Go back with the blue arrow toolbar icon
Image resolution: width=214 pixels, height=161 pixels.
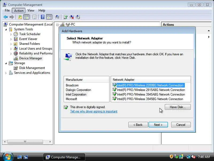(x=6, y=17)
